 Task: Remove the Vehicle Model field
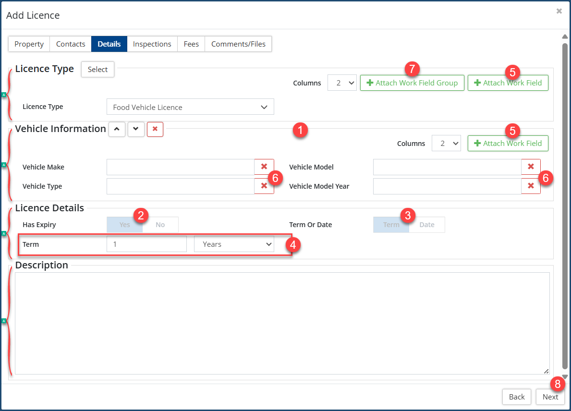click(x=531, y=167)
